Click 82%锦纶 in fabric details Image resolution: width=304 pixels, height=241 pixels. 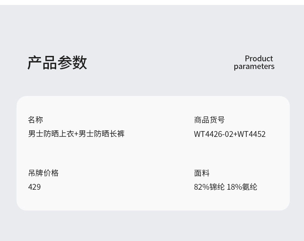point(209,187)
